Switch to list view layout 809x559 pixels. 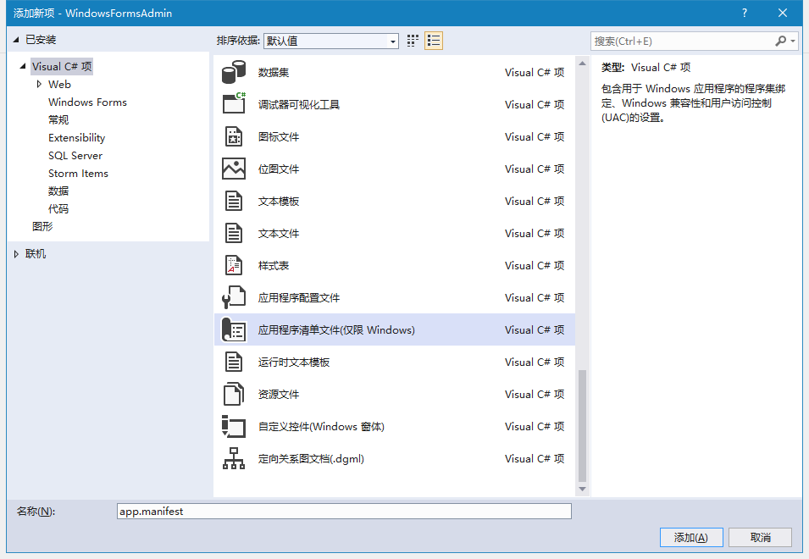pos(433,40)
